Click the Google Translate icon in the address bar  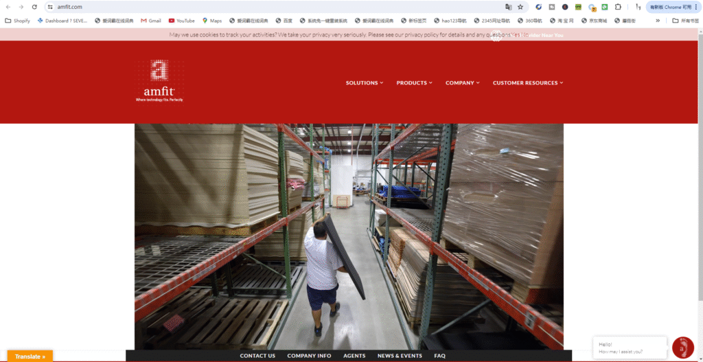[x=509, y=7]
